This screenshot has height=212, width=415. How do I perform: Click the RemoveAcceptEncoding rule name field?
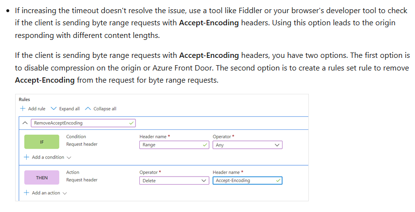point(83,123)
